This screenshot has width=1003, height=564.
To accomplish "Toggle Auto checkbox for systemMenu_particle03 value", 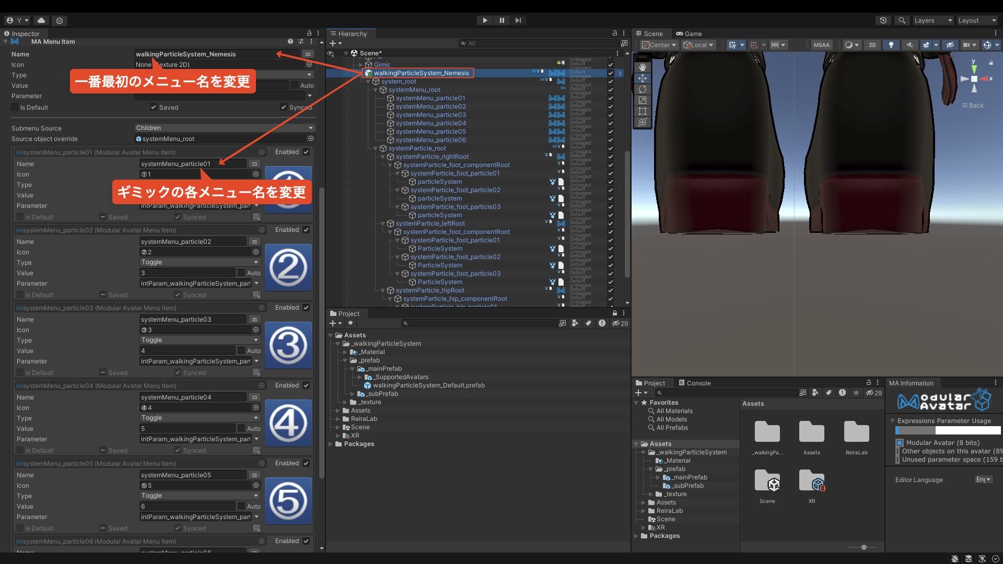I will click(x=241, y=351).
